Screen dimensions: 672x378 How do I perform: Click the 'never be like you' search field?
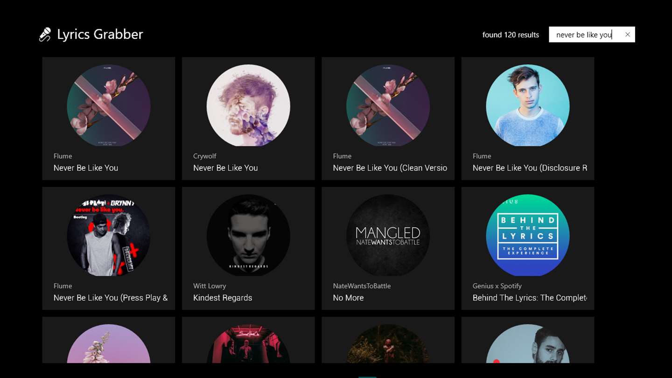[x=592, y=35]
